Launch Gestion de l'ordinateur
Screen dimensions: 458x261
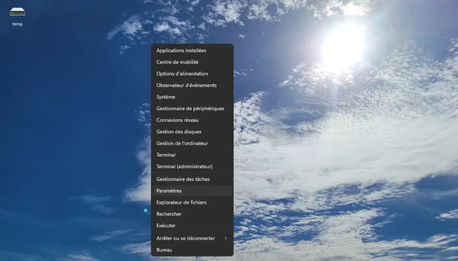pyautogui.click(x=192, y=143)
